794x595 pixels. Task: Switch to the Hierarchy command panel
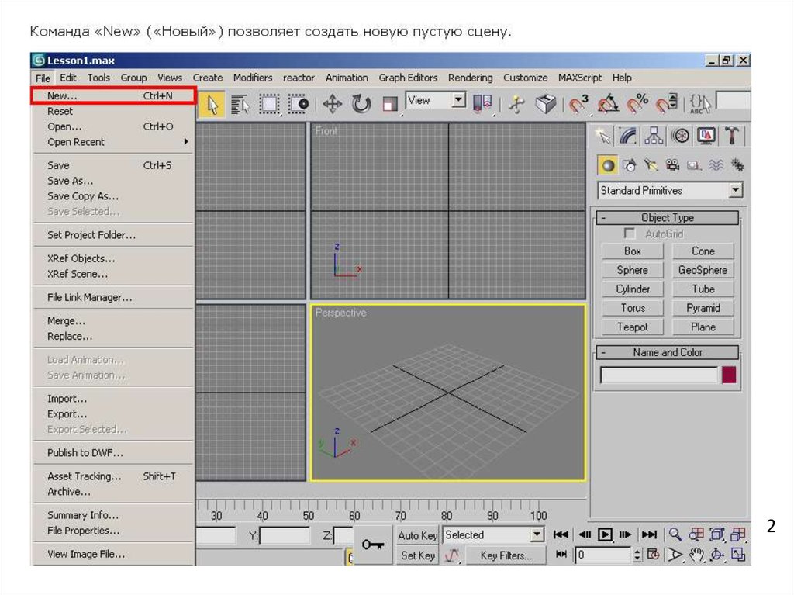tap(654, 137)
